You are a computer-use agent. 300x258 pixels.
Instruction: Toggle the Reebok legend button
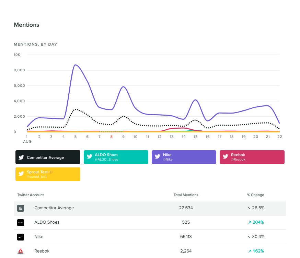point(252,157)
